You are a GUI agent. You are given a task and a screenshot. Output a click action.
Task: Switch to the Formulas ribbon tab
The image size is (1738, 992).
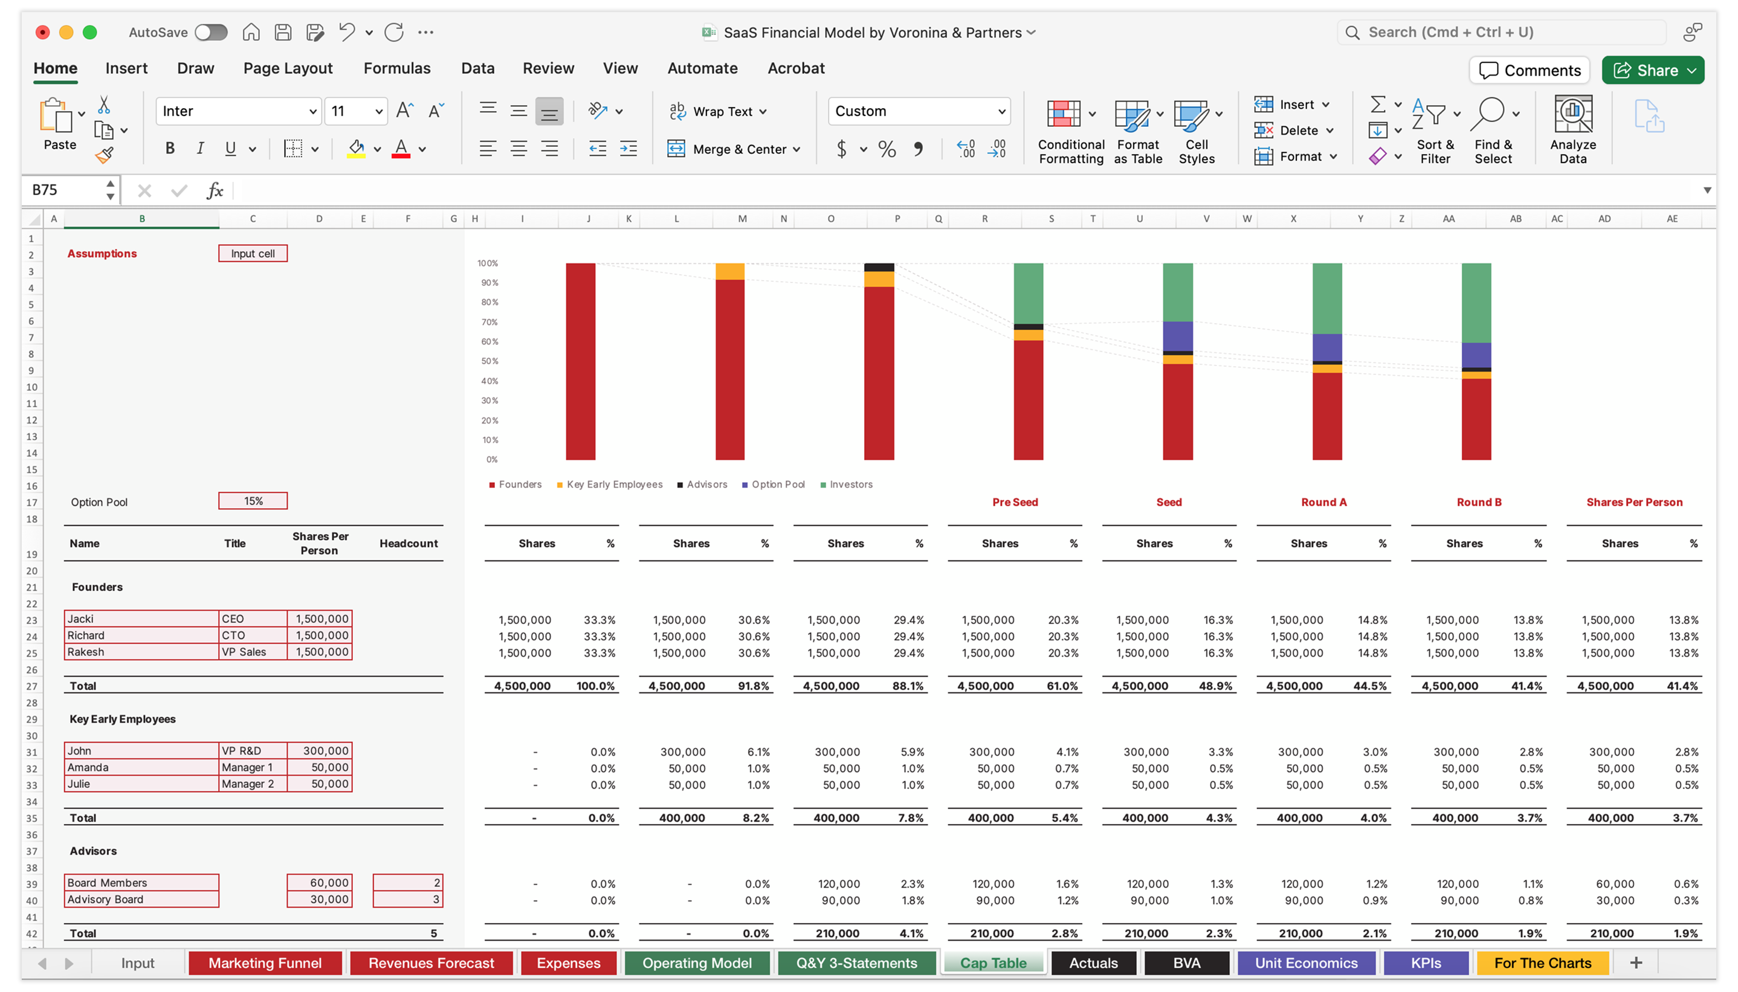pyautogui.click(x=396, y=68)
